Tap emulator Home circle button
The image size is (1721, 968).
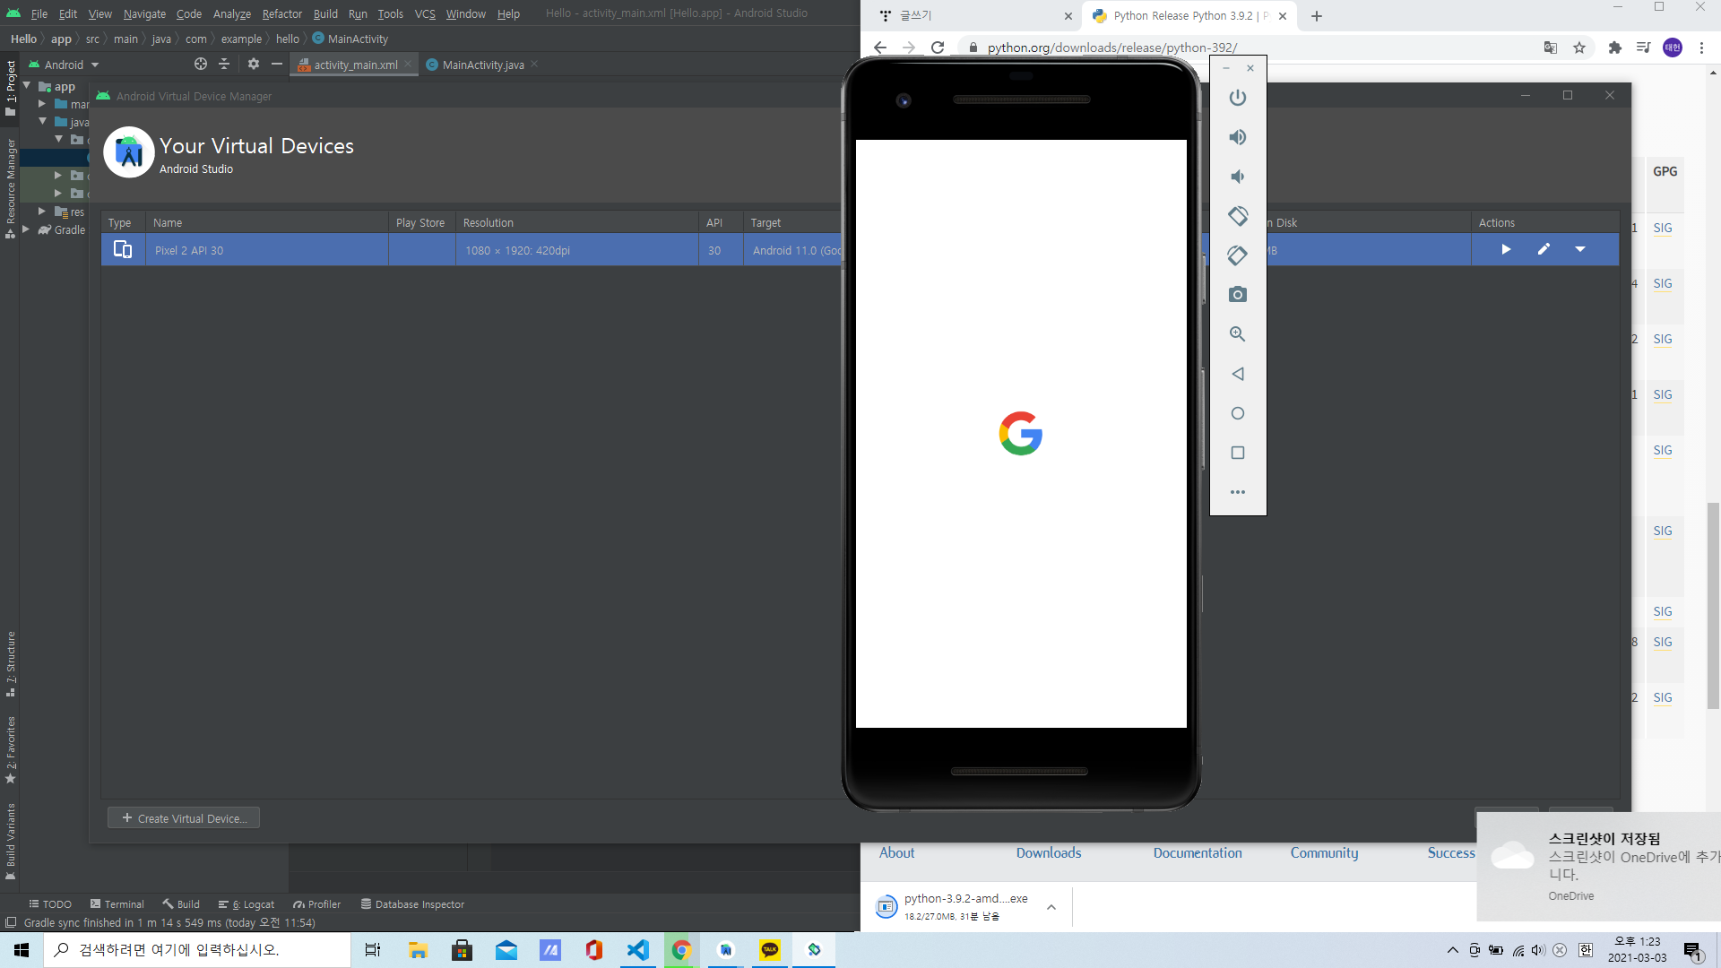coord(1238,413)
